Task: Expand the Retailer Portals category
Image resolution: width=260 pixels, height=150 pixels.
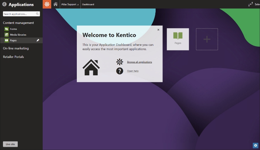Action: pyautogui.click(x=13, y=57)
